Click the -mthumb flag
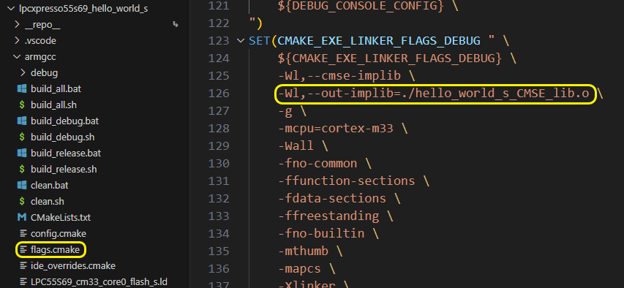Image resolution: width=624 pixels, height=288 pixels. (303, 251)
